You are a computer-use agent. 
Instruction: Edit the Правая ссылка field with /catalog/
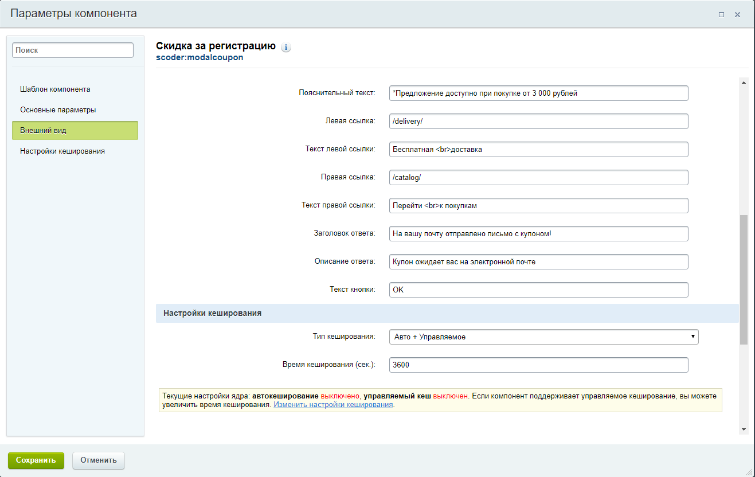538,177
